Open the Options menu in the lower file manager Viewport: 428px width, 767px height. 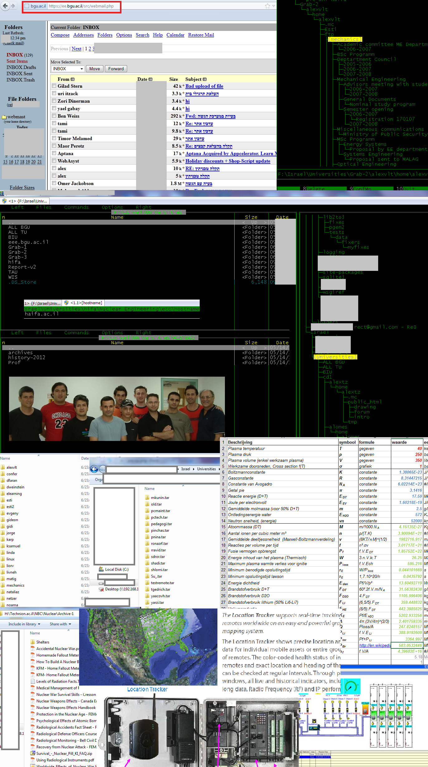(x=112, y=333)
